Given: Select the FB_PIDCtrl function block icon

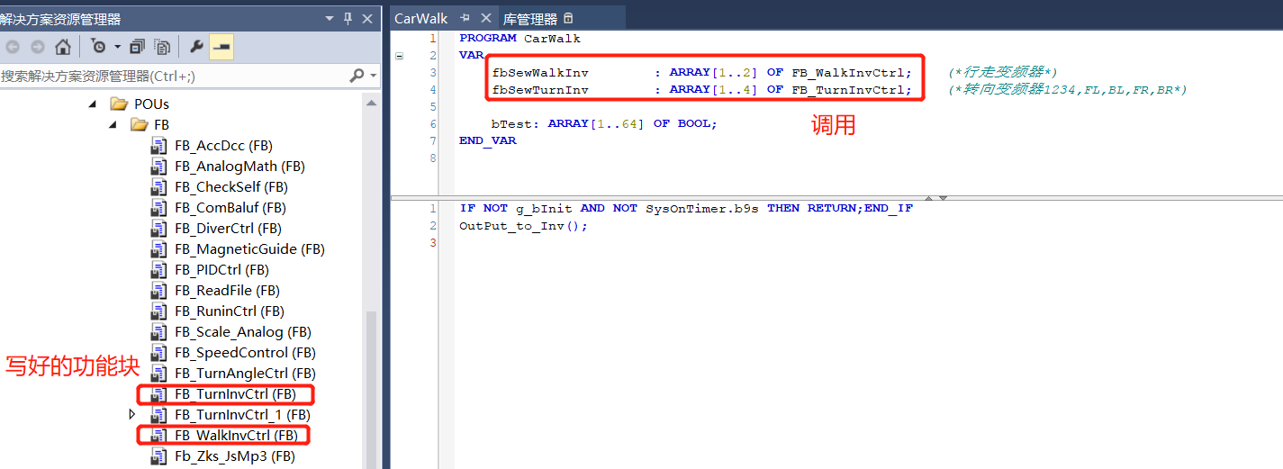Looking at the screenshot, I should pyautogui.click(x=159, y=270).
